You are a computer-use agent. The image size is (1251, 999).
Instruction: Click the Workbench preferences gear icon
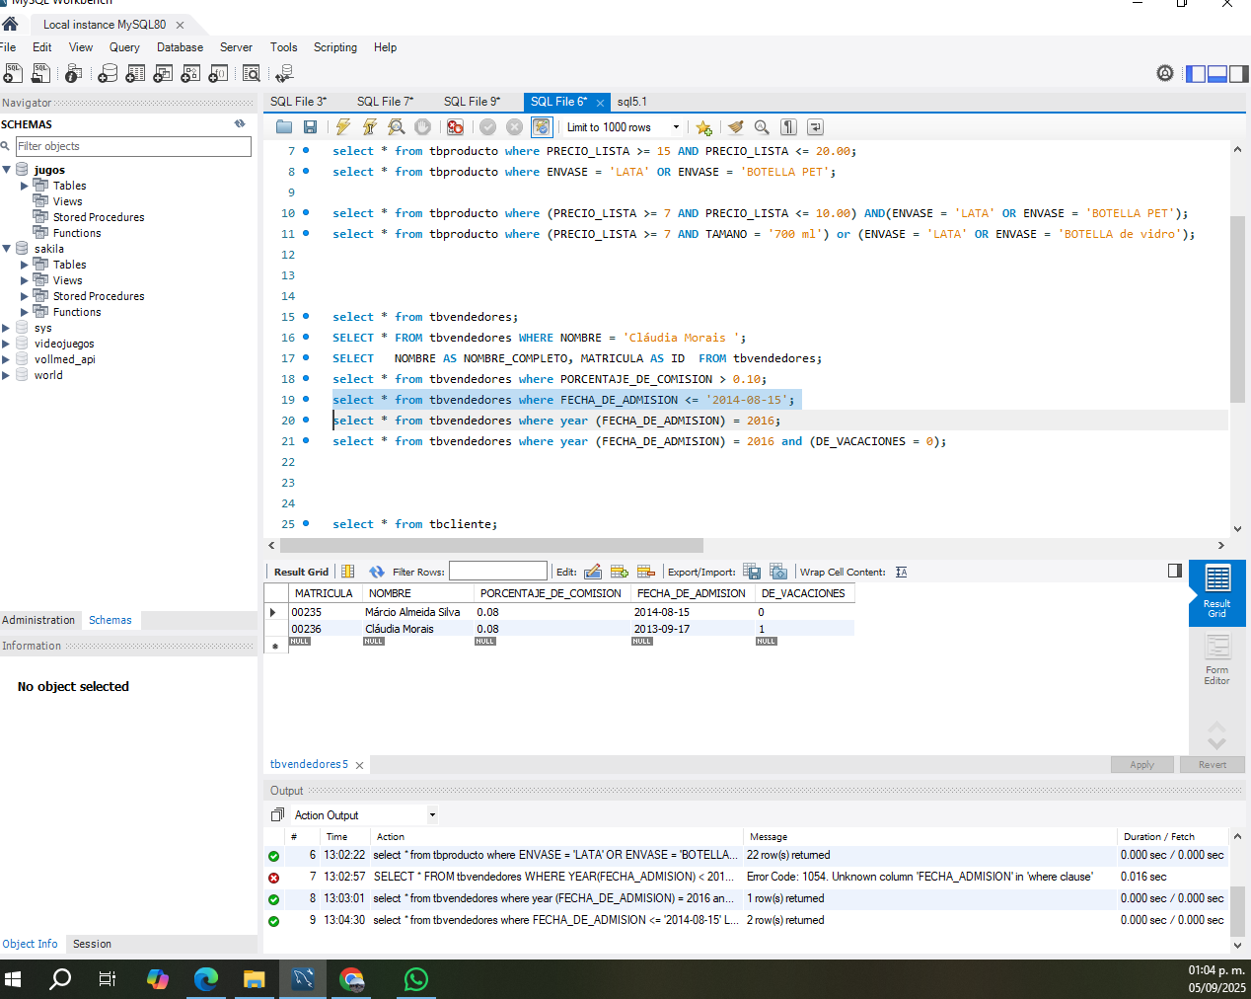click(x=1165, y=73)
